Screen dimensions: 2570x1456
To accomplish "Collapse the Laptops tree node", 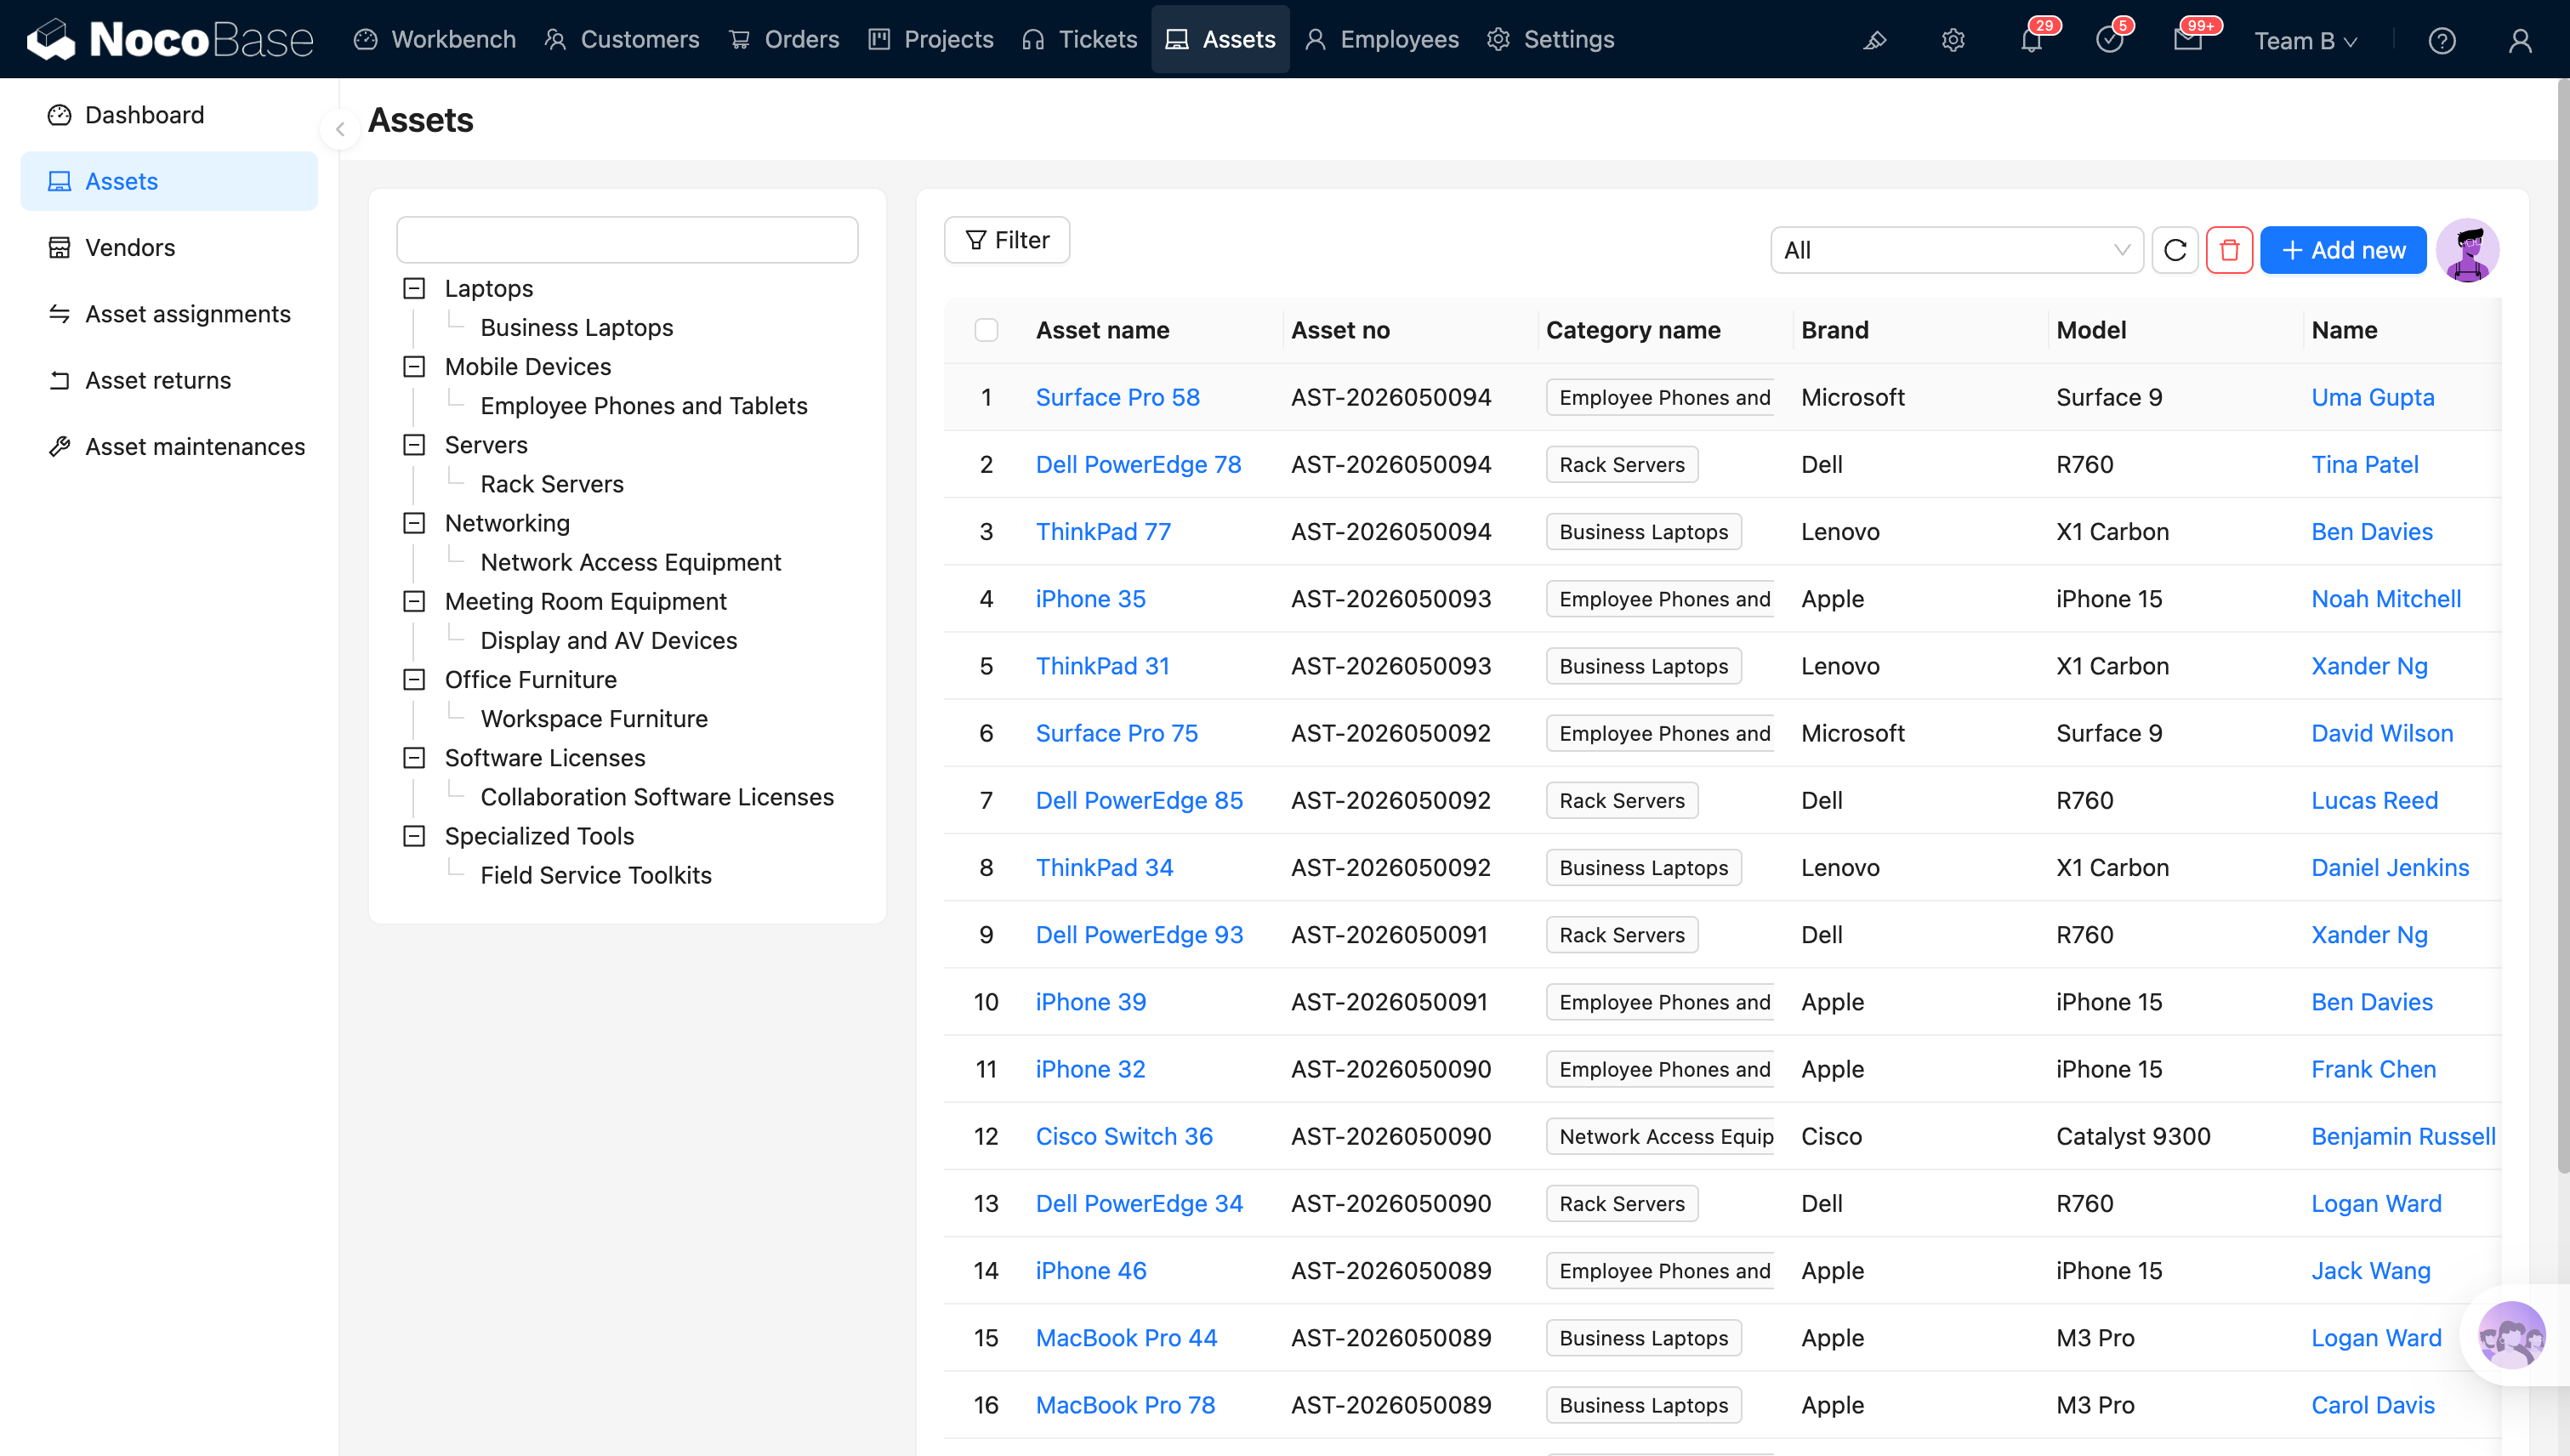I will (414, 288).
